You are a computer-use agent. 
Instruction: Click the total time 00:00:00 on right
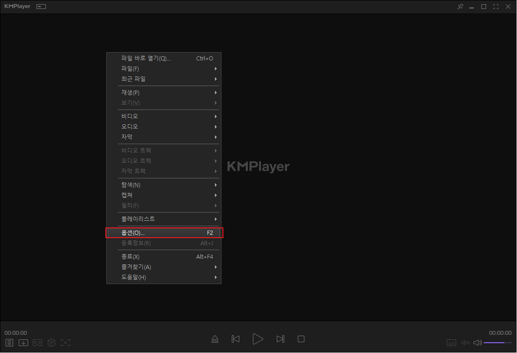click(x=500, y=333)
